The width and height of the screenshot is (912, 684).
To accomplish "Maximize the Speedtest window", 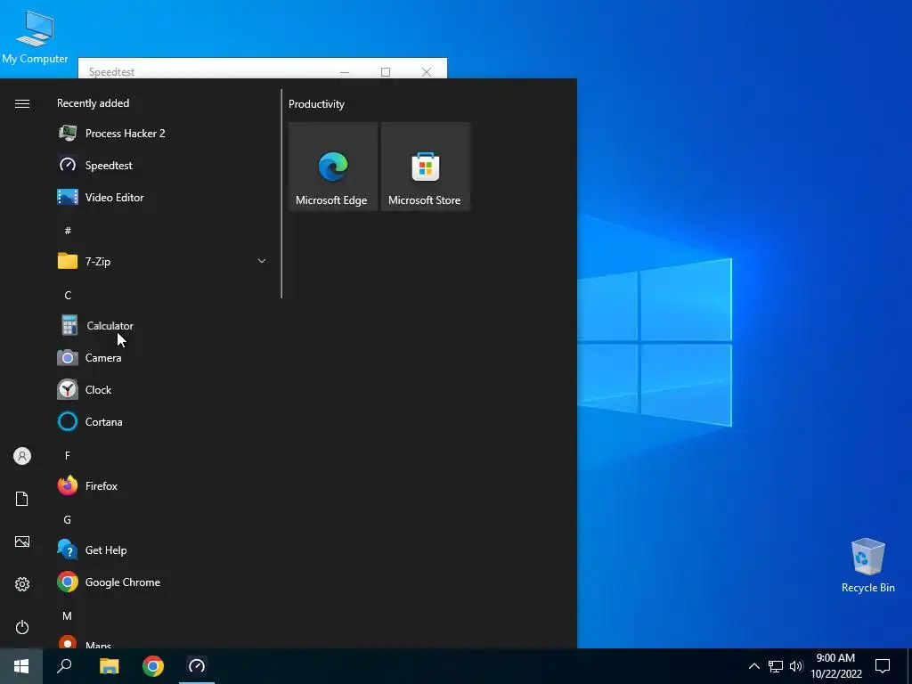I will tap(385, 72).
